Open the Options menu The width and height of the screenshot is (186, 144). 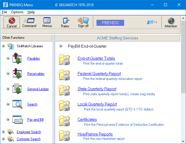click(17, 12)
